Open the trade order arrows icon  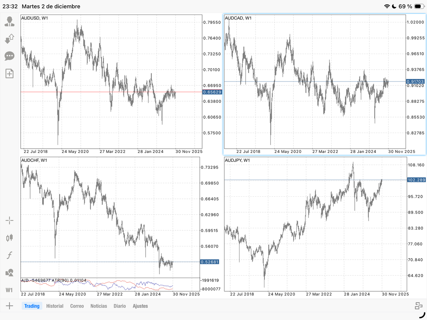point(9,38)
